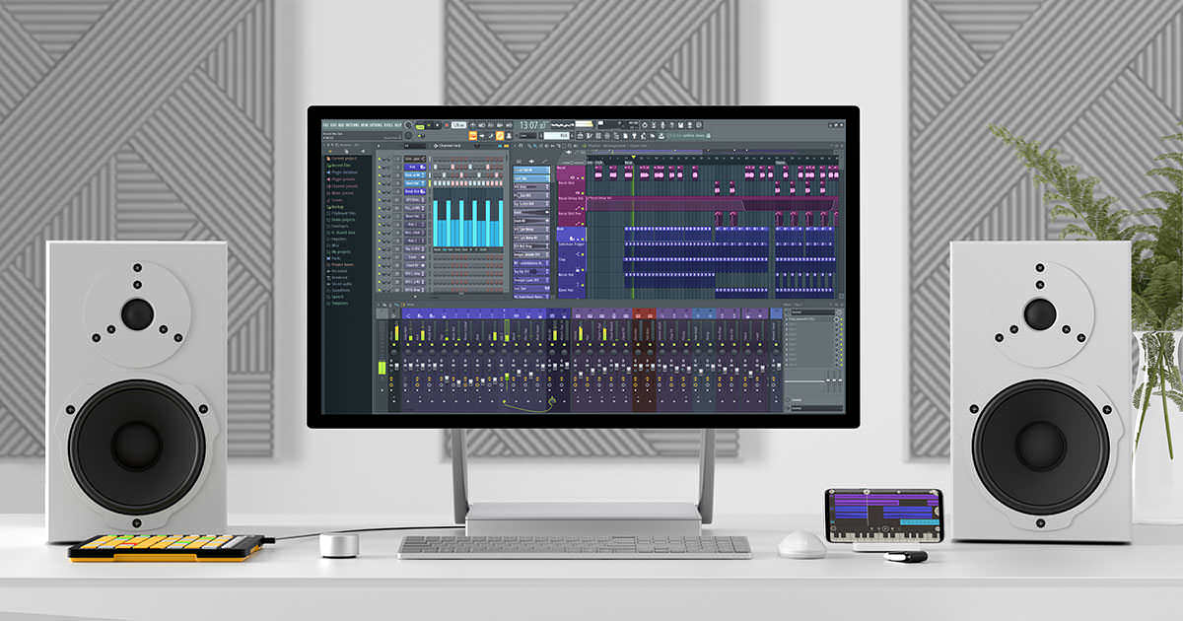Open the mixer input routing dropdown
The width and height of the screenshot is (1183, 621).
[x=813, y=312]
